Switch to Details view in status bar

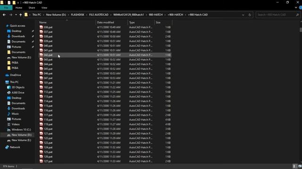294,166
